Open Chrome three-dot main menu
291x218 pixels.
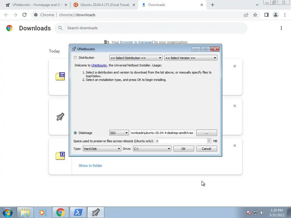(285, 15)
